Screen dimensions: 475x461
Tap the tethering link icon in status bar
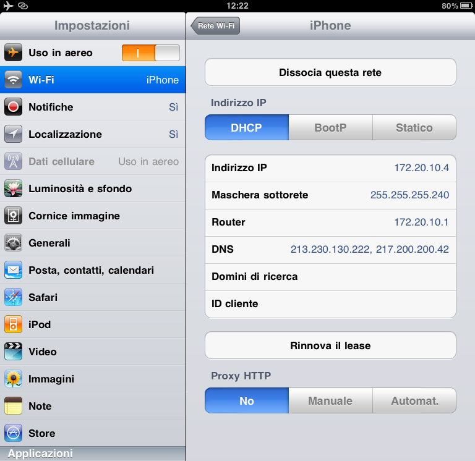pos(23,6)
